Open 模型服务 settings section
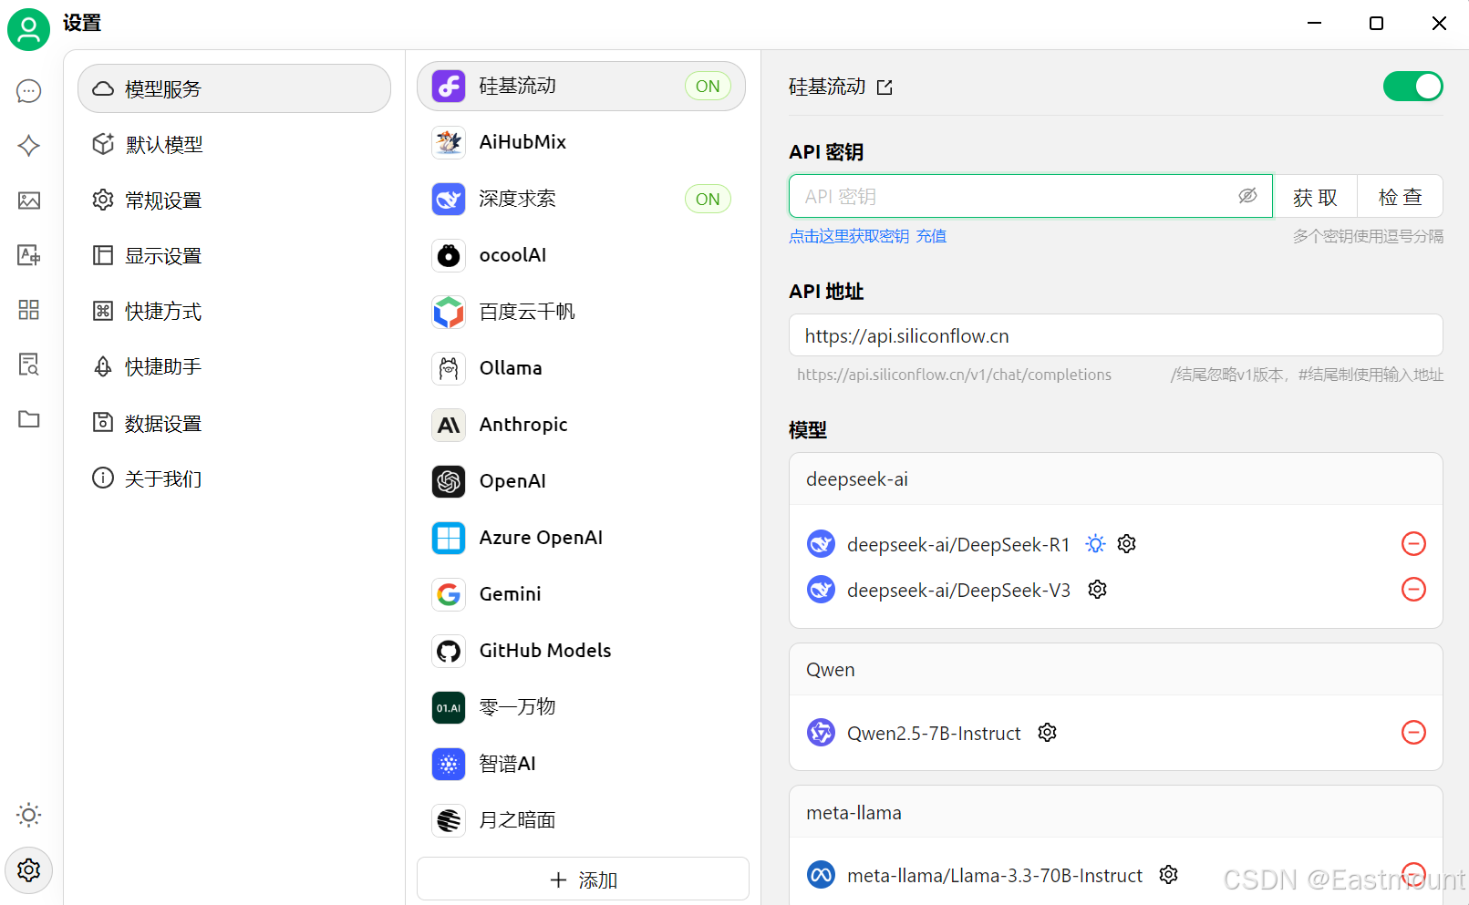Screen dimensions: 1469x905 (234, 88)
